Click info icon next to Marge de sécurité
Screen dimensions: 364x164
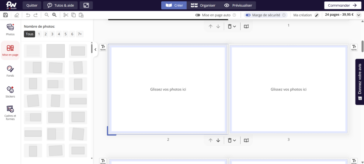pyautogui.click(x=284, y=15)
